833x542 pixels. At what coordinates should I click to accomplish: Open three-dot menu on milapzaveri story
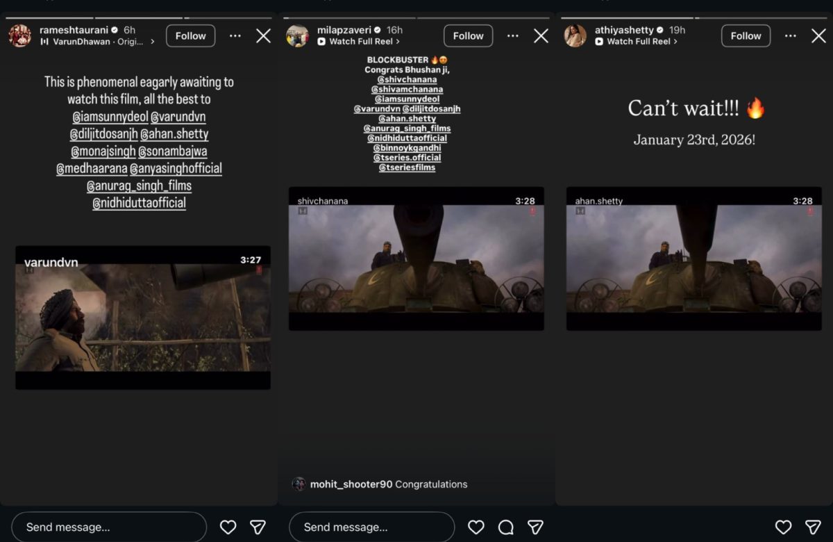(x=513, y=36)
